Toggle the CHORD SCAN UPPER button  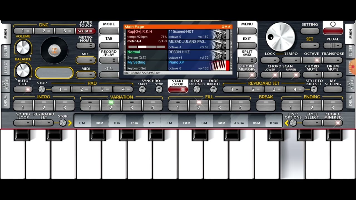pos(291,75)
